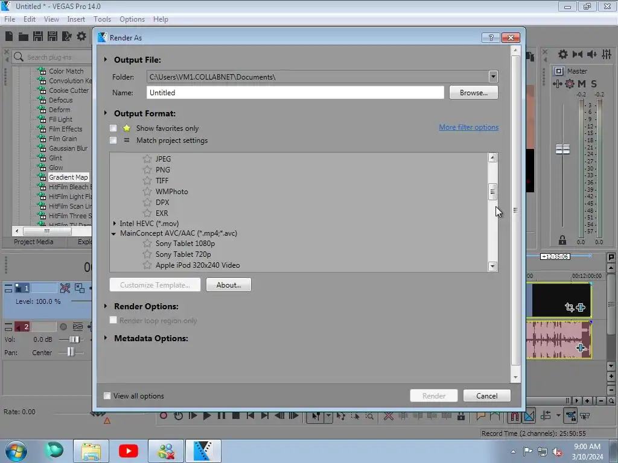Collapse the Output File section
The image size is (618, 463).
[x=105, y=60]
